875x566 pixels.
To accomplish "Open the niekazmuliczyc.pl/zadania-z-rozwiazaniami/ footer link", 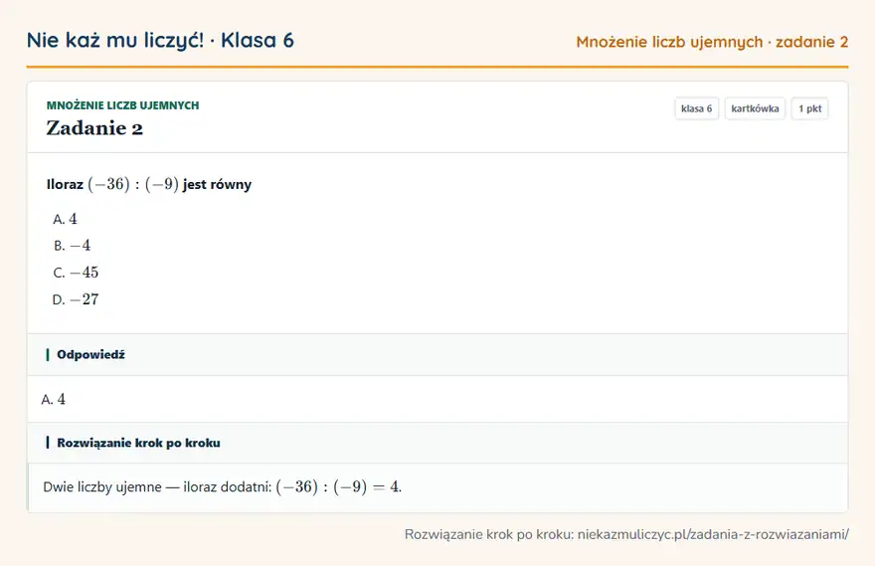I will [x=713, y=534].
